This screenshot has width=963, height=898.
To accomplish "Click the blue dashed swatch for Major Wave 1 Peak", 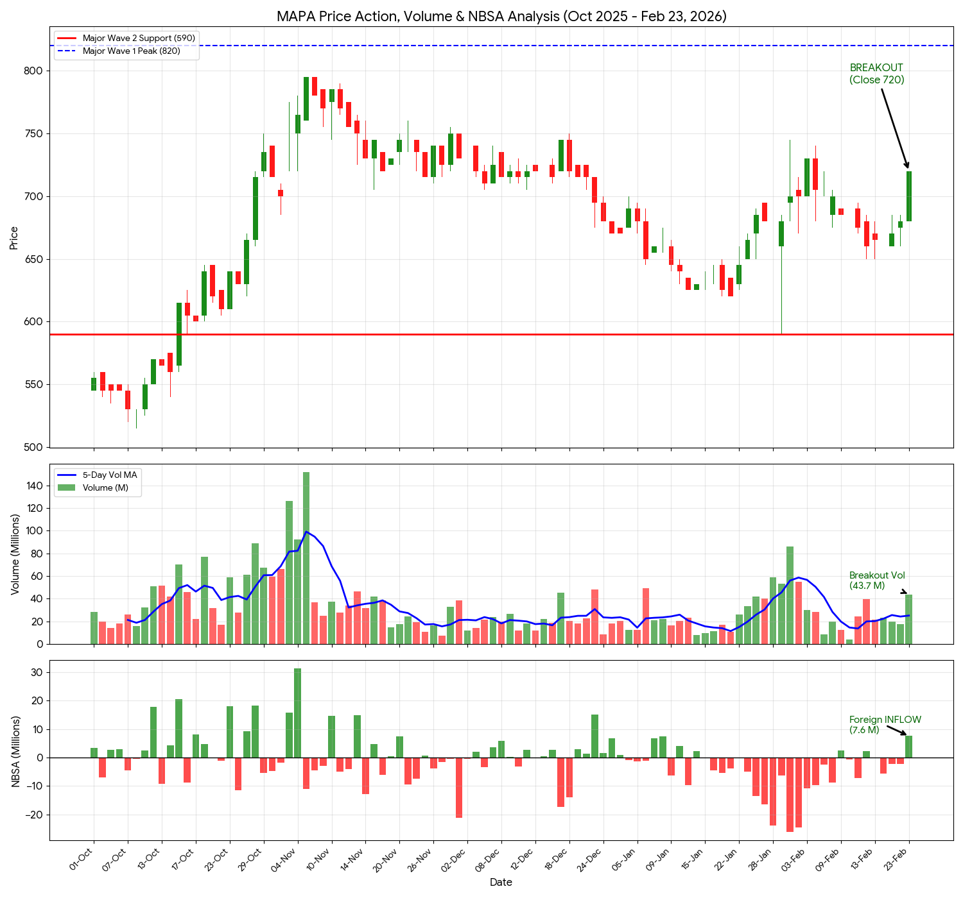I will (67, 51).
